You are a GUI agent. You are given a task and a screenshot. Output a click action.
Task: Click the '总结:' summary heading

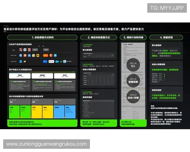pyautogui.click(x=153, y=106)
